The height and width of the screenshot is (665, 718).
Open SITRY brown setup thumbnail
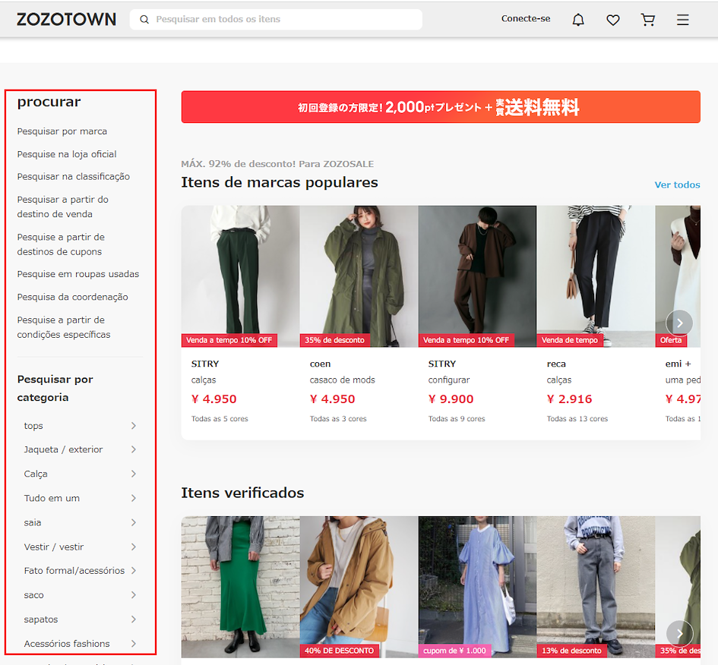pos(477,276)
